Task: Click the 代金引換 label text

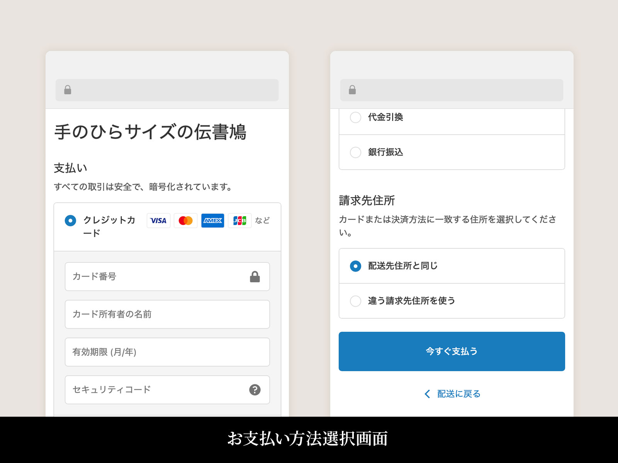Action: tap(385, 117)
